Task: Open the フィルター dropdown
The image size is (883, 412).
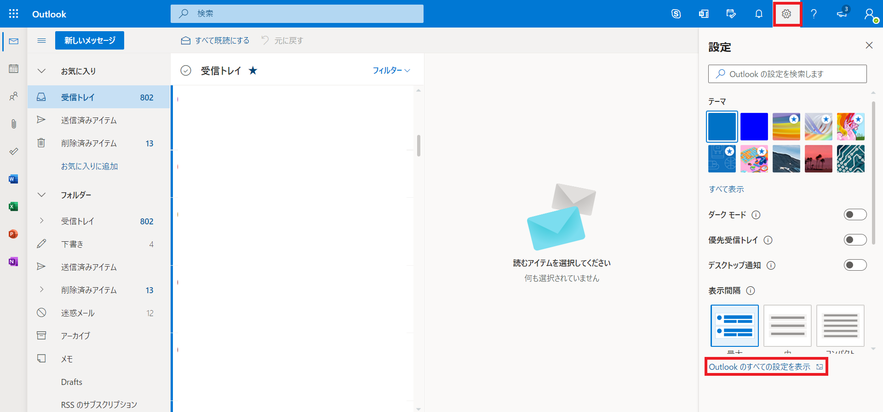Action: pyautogui.click(x=391, y=71)
